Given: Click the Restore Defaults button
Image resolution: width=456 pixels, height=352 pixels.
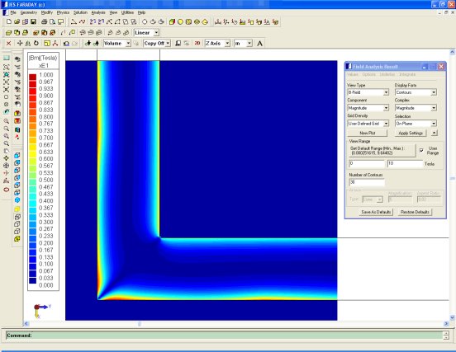Looking at the screenshot, I should tap(415, 212).
